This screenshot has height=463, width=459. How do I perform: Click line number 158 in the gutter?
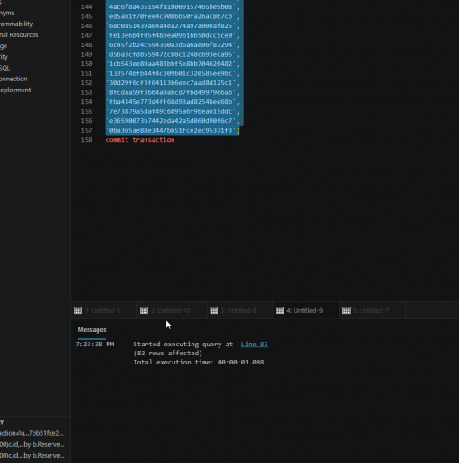[87, 140]
